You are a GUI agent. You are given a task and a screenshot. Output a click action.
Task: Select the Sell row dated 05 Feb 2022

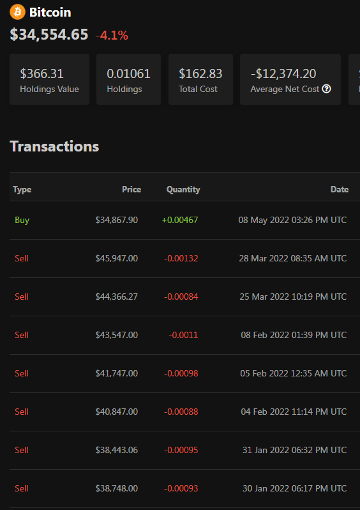point(185,374)
